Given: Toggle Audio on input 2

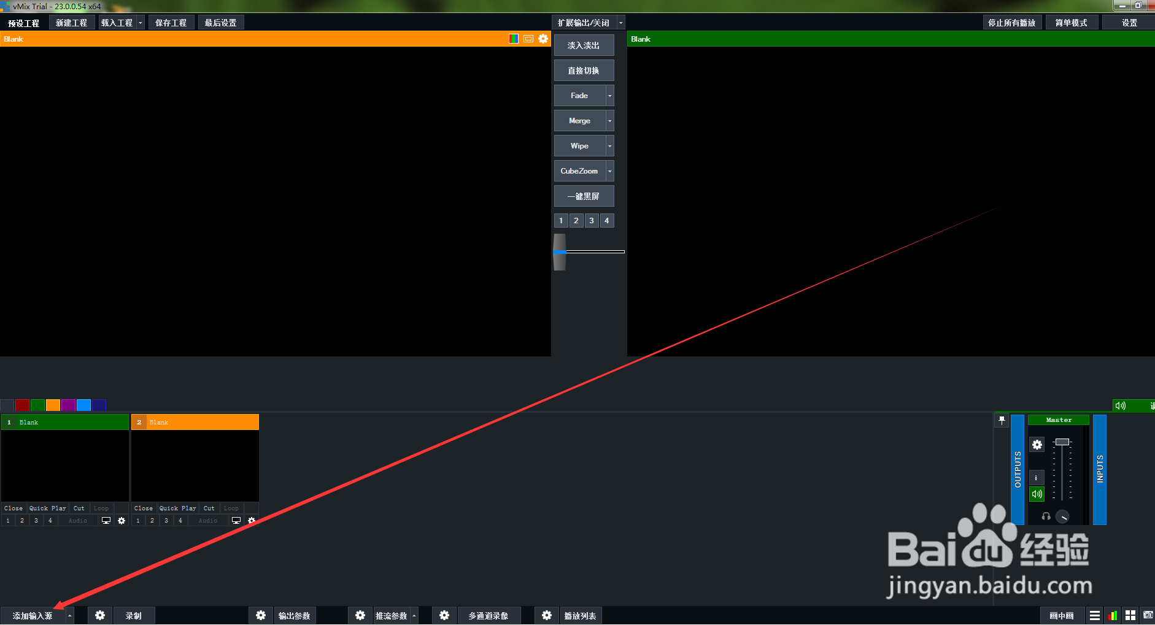Looking at the screenshot, I should pyautogui.click(x=208, y=521).
